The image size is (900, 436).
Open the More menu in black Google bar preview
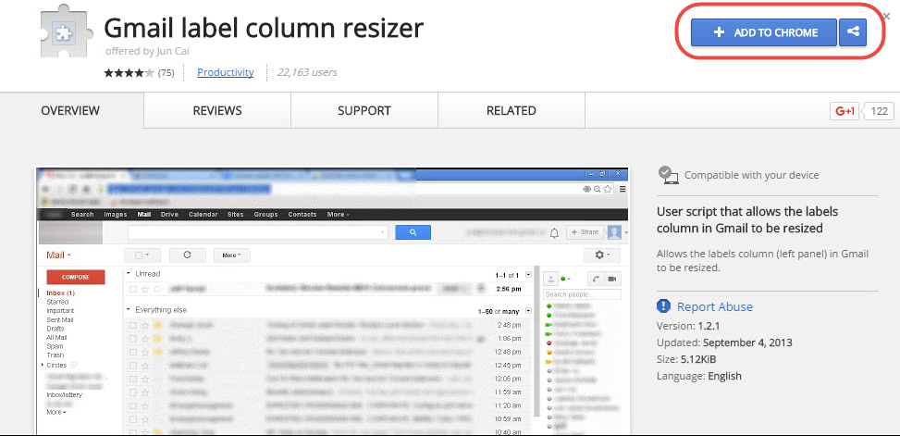pyautogui.click(x=338, y=214)
